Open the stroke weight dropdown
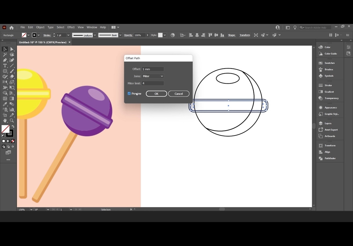 (68, 35)
